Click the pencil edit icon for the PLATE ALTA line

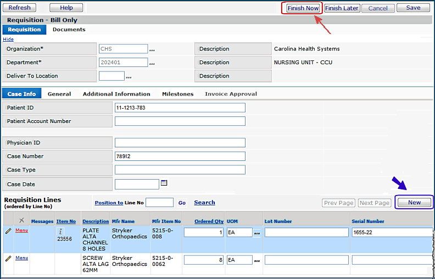[x=8, y=231]
